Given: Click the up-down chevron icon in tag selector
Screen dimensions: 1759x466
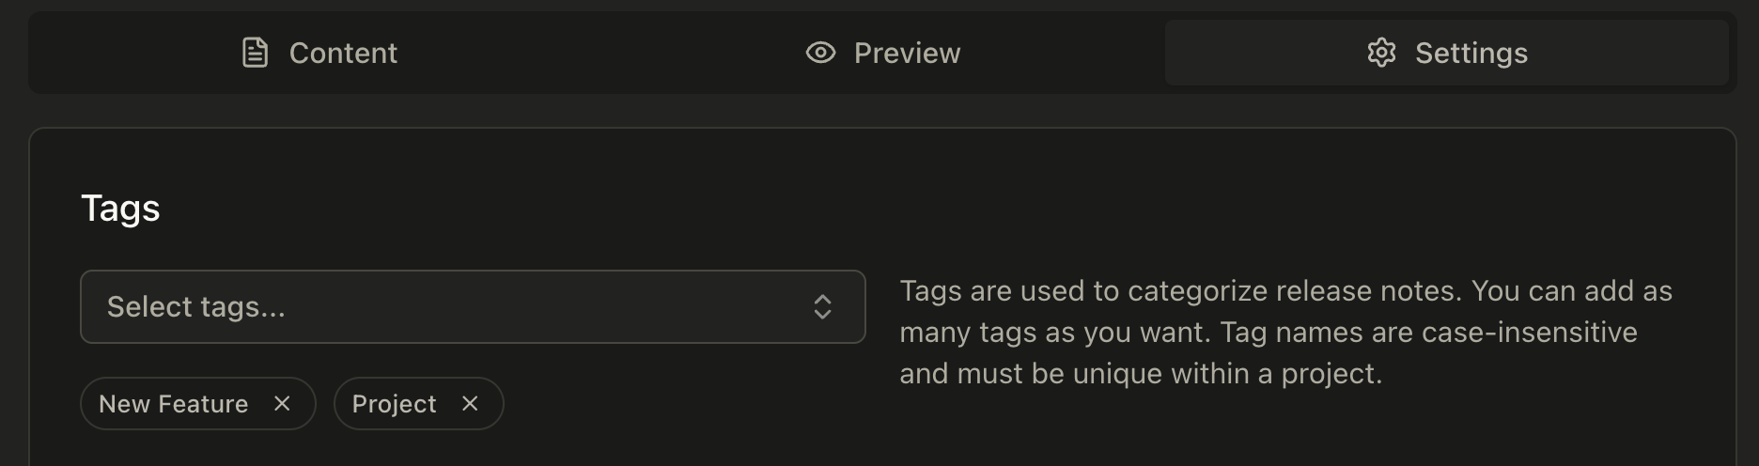Looking at the screenshot, I should 822,307.
